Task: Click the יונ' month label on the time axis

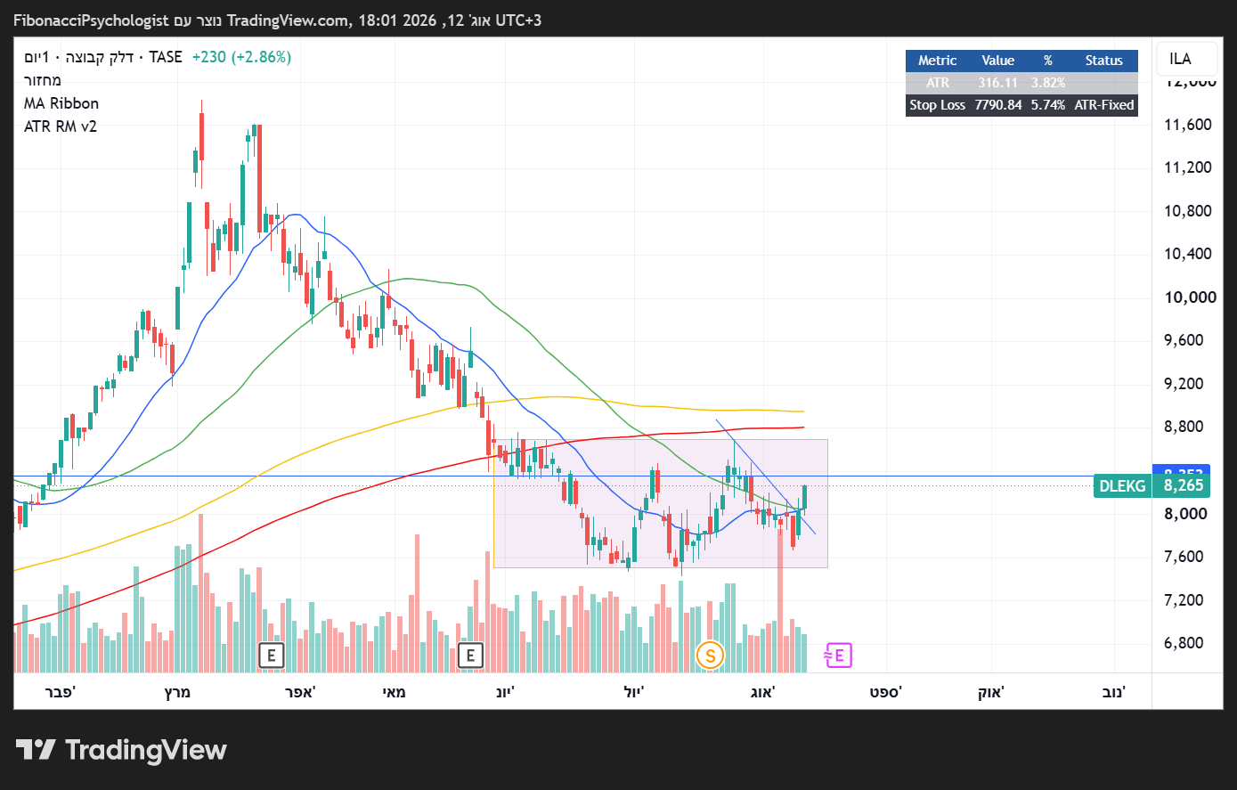Action: (x=505, y=692)
